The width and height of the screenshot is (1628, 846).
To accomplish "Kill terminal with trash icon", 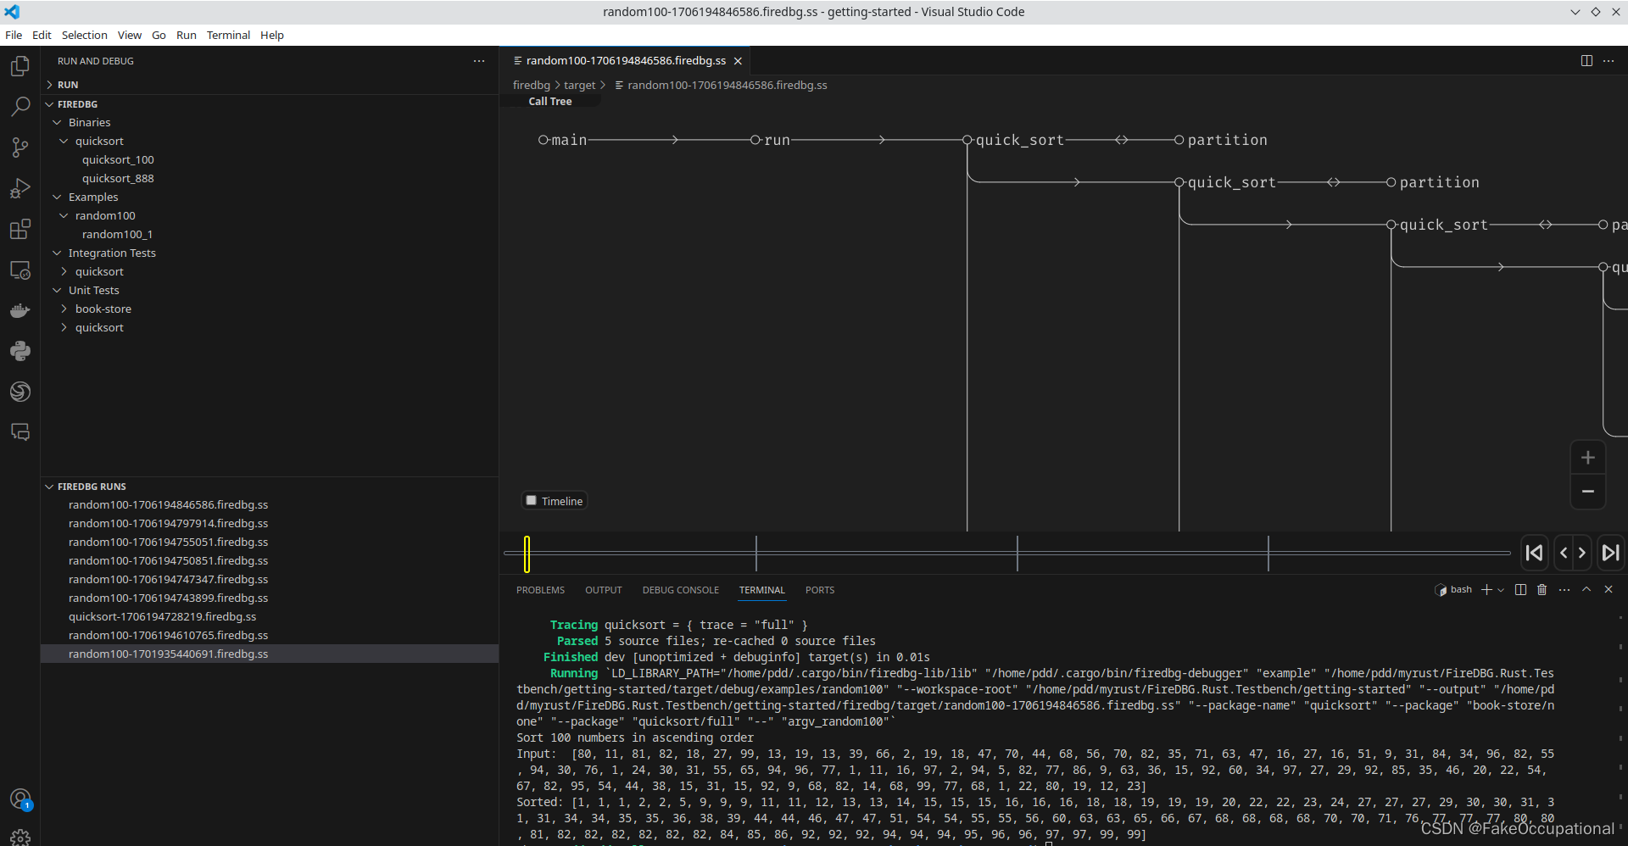I will (x=1542, y=590).
